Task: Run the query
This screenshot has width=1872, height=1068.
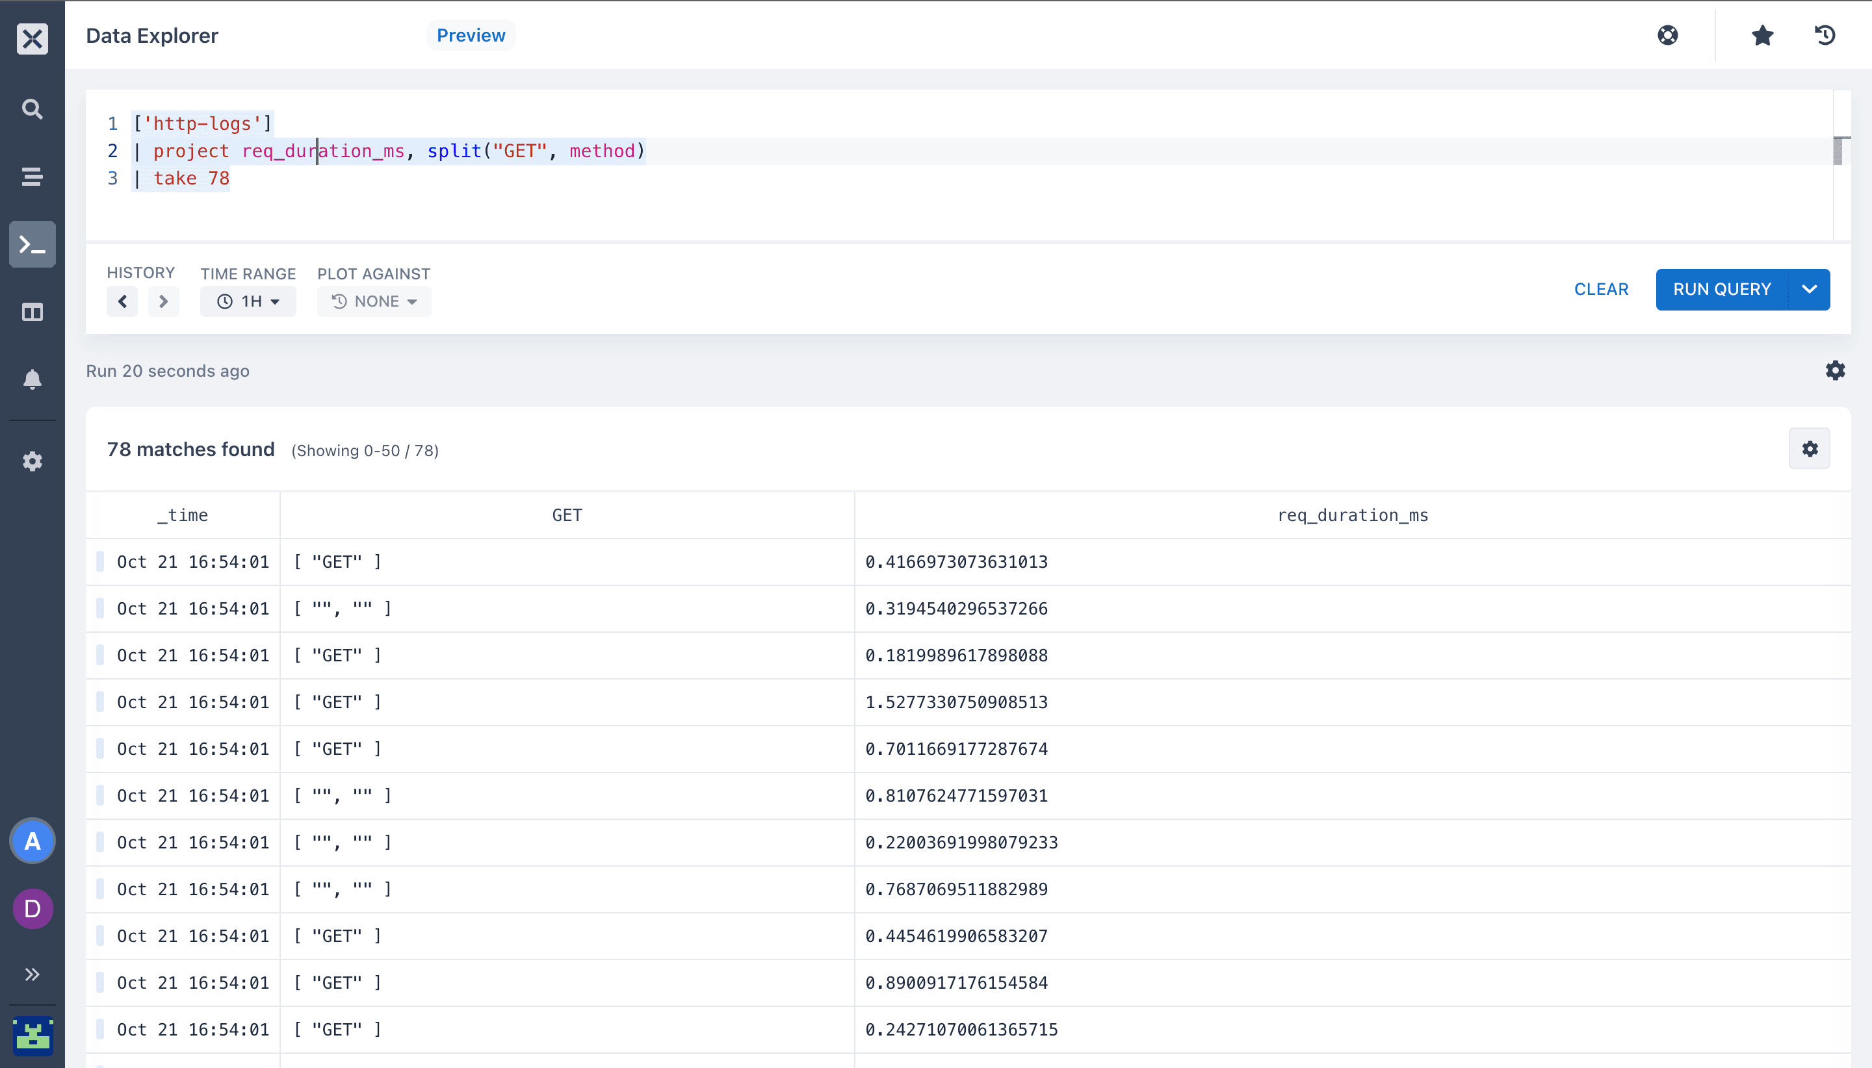Action: [x=1722, y=289]
